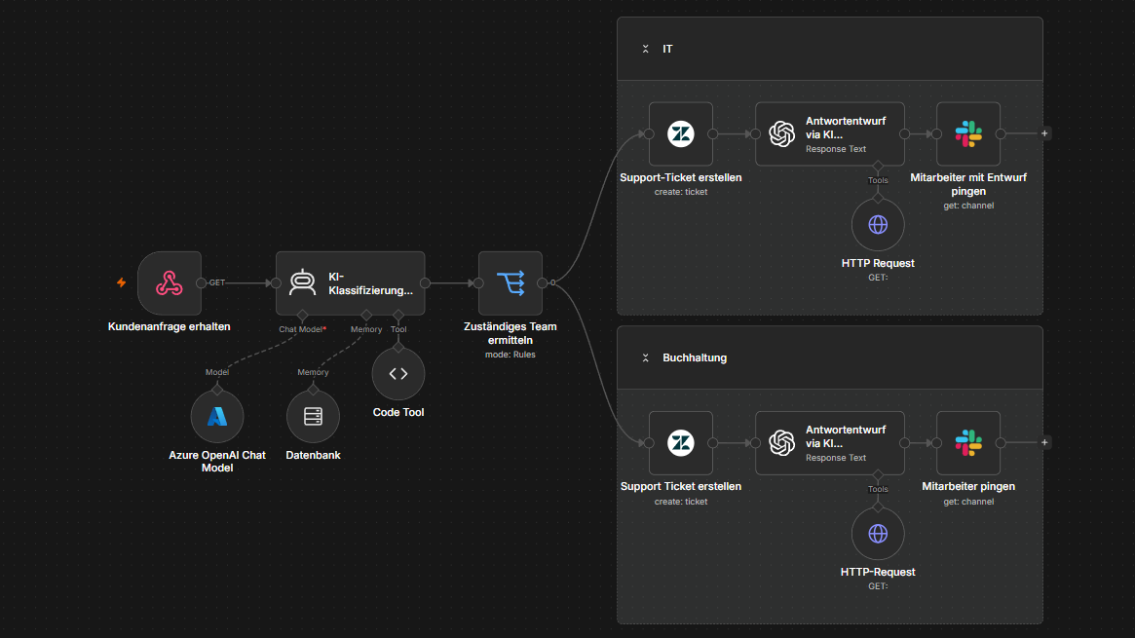This screenshot has height=638, width=1135.
Task: Select the Kundenanfrage erhalten webhook node
Action: click(170, 282)
